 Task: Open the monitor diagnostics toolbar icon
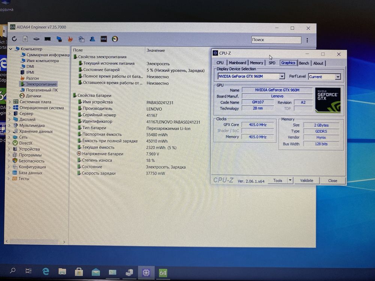click(x=59, y=39)
